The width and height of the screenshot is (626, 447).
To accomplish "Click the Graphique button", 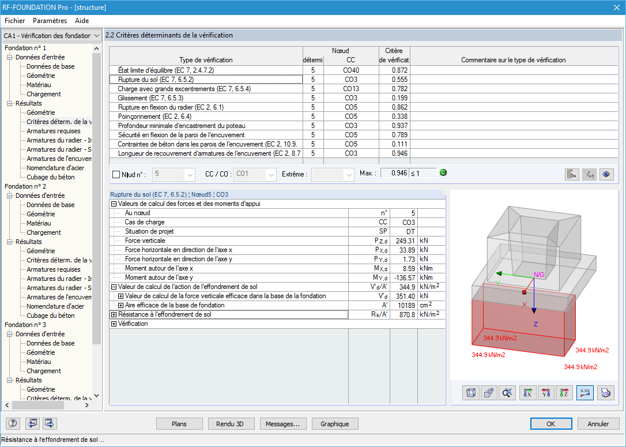I will 334,424.
